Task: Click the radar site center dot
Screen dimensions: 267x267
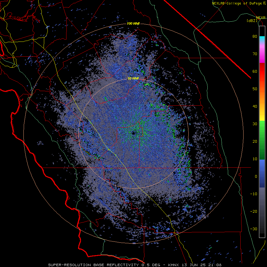Action: (133, 133)
